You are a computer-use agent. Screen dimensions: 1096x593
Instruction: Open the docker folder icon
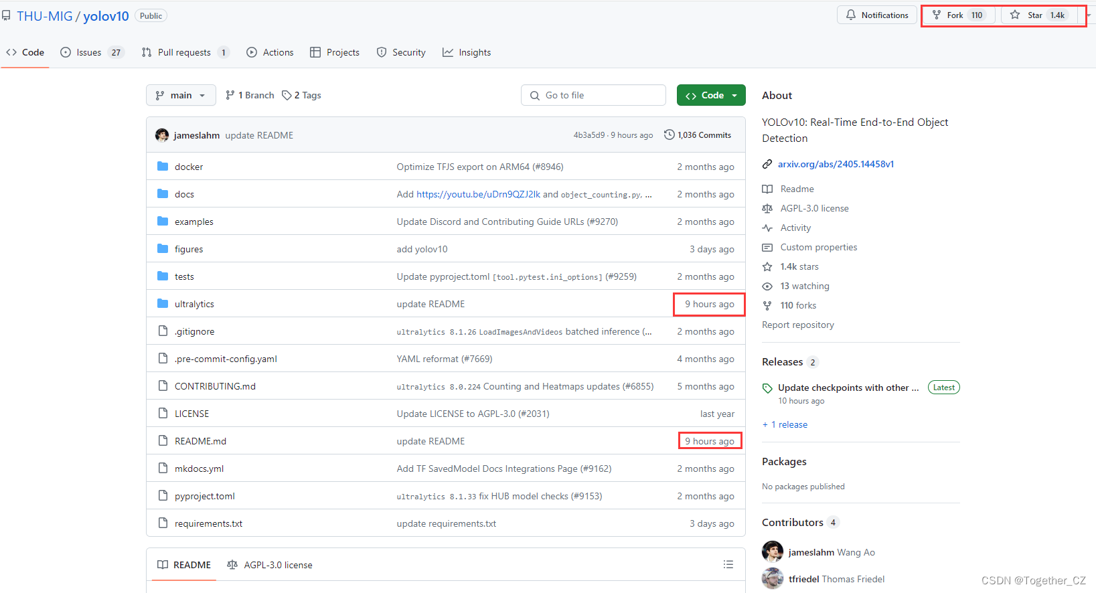point(163,166)
